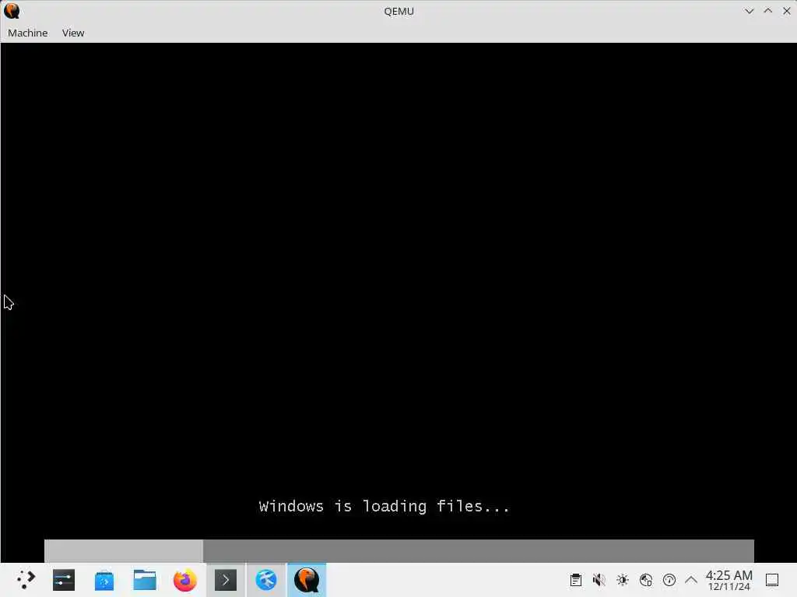Select the QEMU task in taskbar
The image size is (797, 597).
pos(307,580)
